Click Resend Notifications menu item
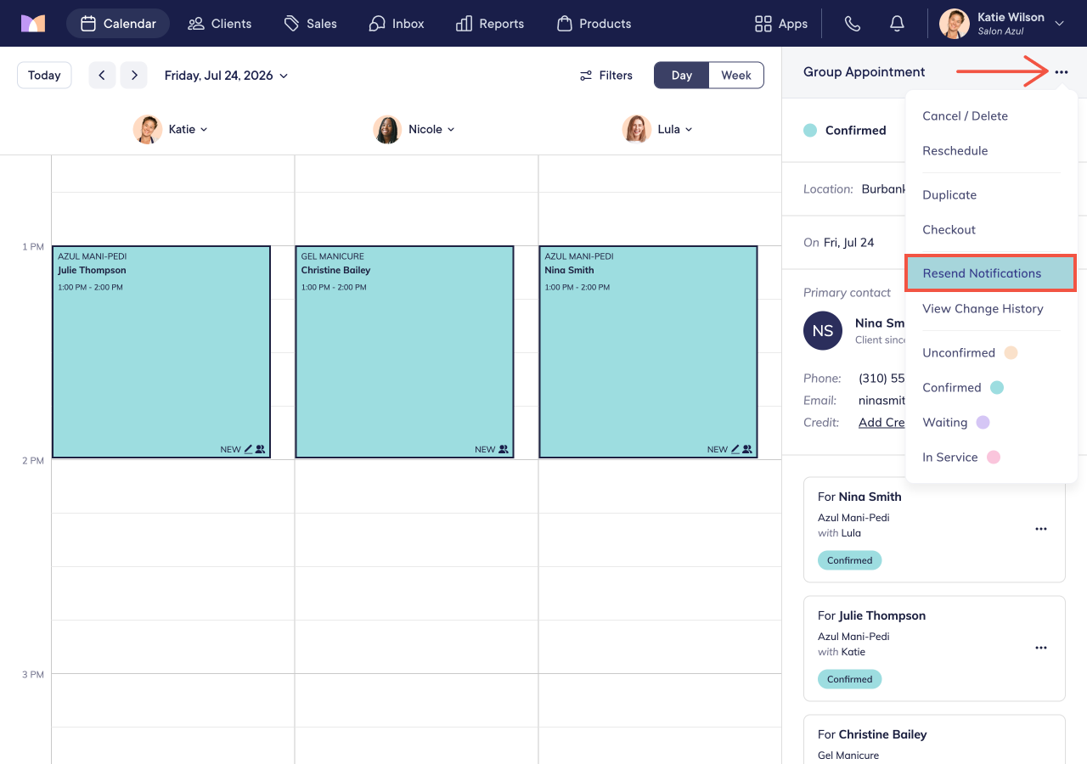This screenshot has width=1087, height=764. click(991, 273)
